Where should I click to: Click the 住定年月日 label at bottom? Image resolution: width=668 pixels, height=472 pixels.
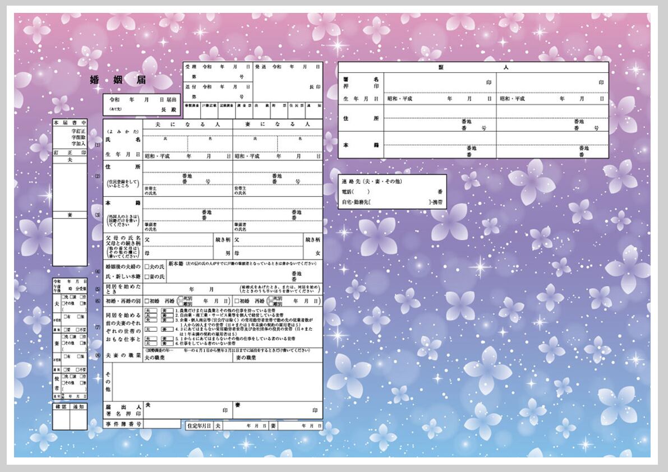(x=199, y=425)
